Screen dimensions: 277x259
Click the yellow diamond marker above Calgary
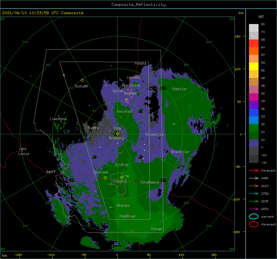pyautogui.click(x=122, y=177)
